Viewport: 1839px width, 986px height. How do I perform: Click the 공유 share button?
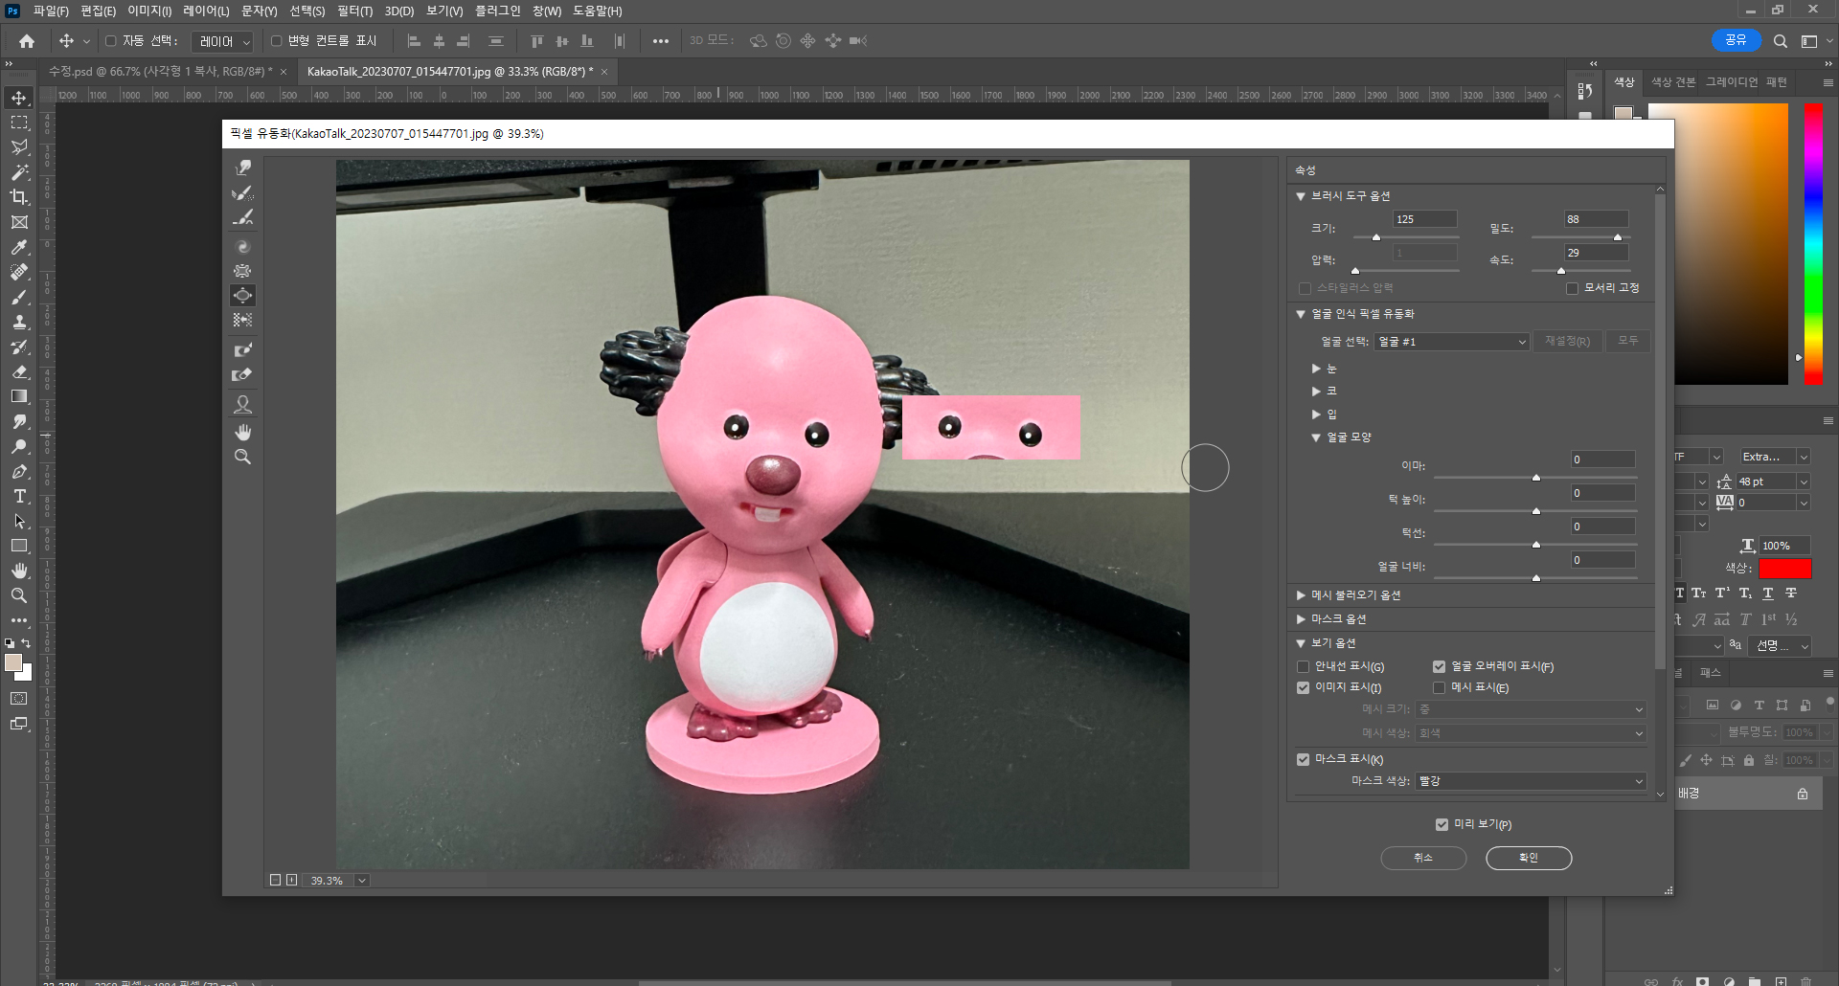click(x=1736, y=40)
